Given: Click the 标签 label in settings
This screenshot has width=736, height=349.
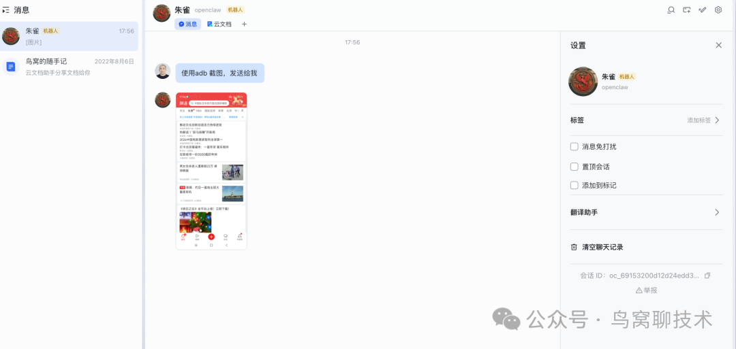Looking at the screenshot, I should pyautogui.click(x=577, y=120).
